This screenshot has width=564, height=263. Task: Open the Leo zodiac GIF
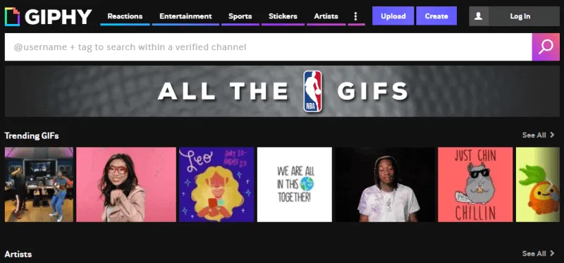click(216, 185)
